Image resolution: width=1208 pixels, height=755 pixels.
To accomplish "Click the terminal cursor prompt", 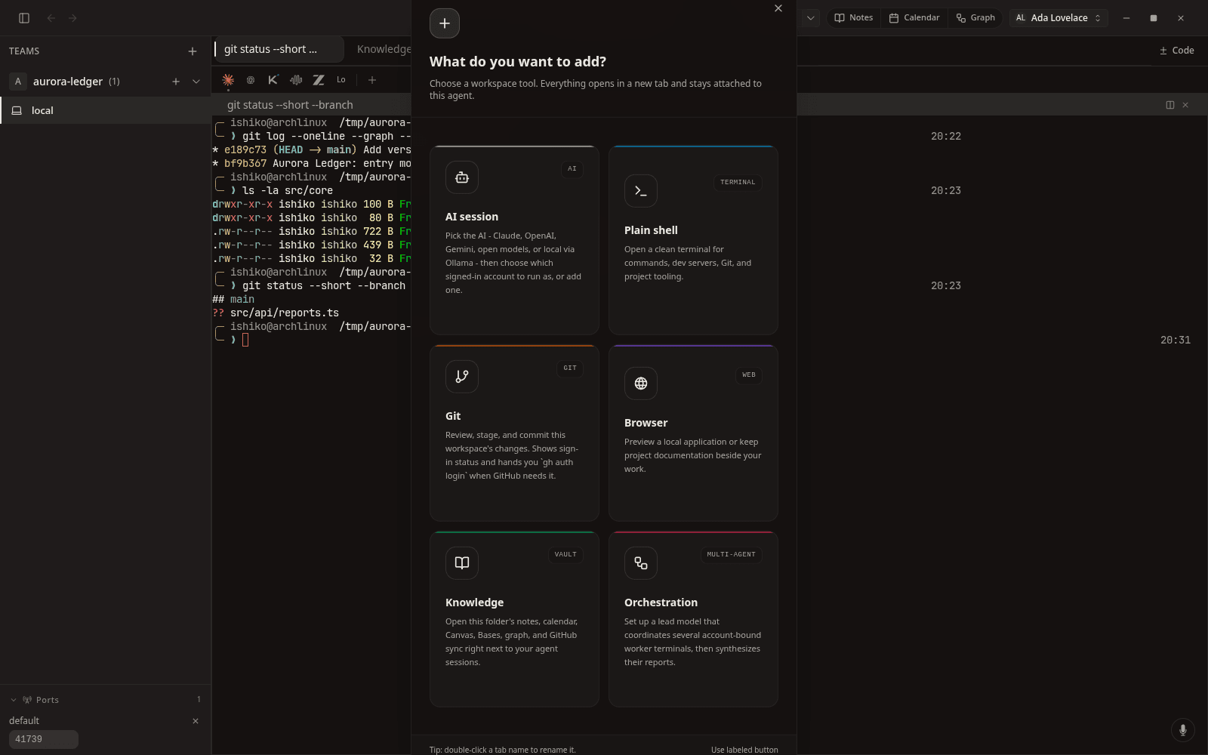I will tap(245, 341).
